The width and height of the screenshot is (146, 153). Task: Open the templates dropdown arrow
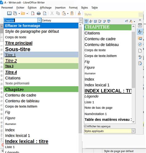19,14
